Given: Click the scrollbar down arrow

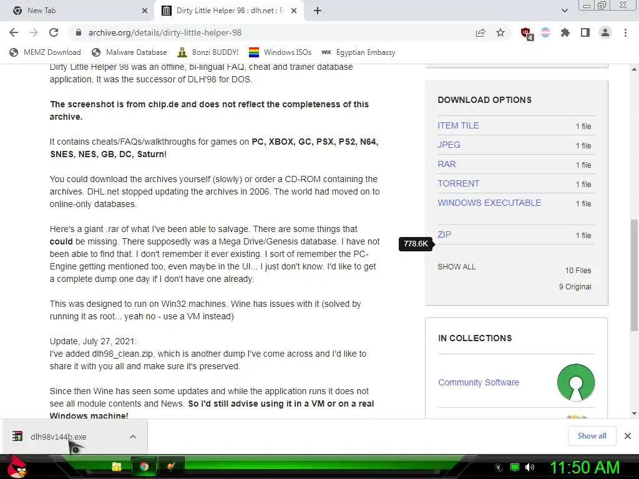Looking at the screenshot, I should click(x=634, y=414).
